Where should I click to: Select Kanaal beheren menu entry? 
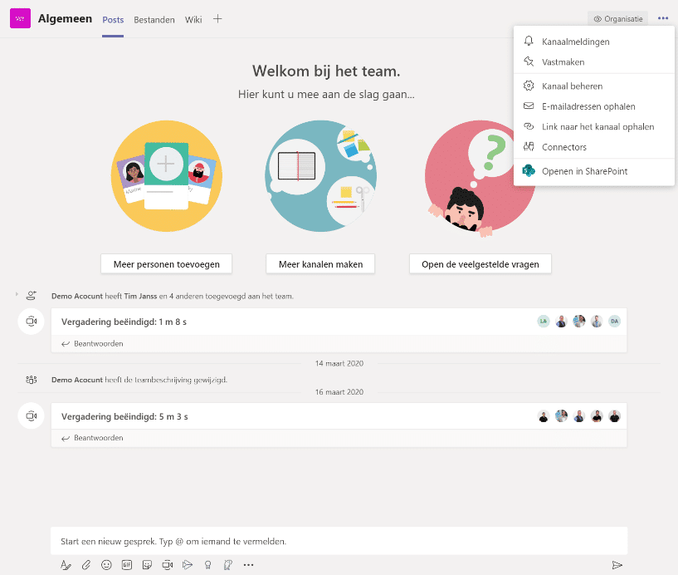tap(594, 86)
